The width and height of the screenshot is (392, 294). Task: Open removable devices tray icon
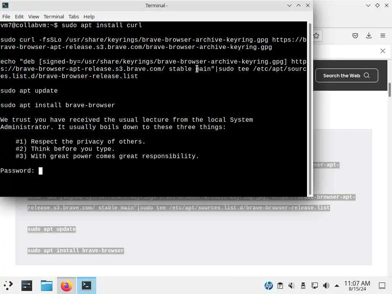(303, 286)
